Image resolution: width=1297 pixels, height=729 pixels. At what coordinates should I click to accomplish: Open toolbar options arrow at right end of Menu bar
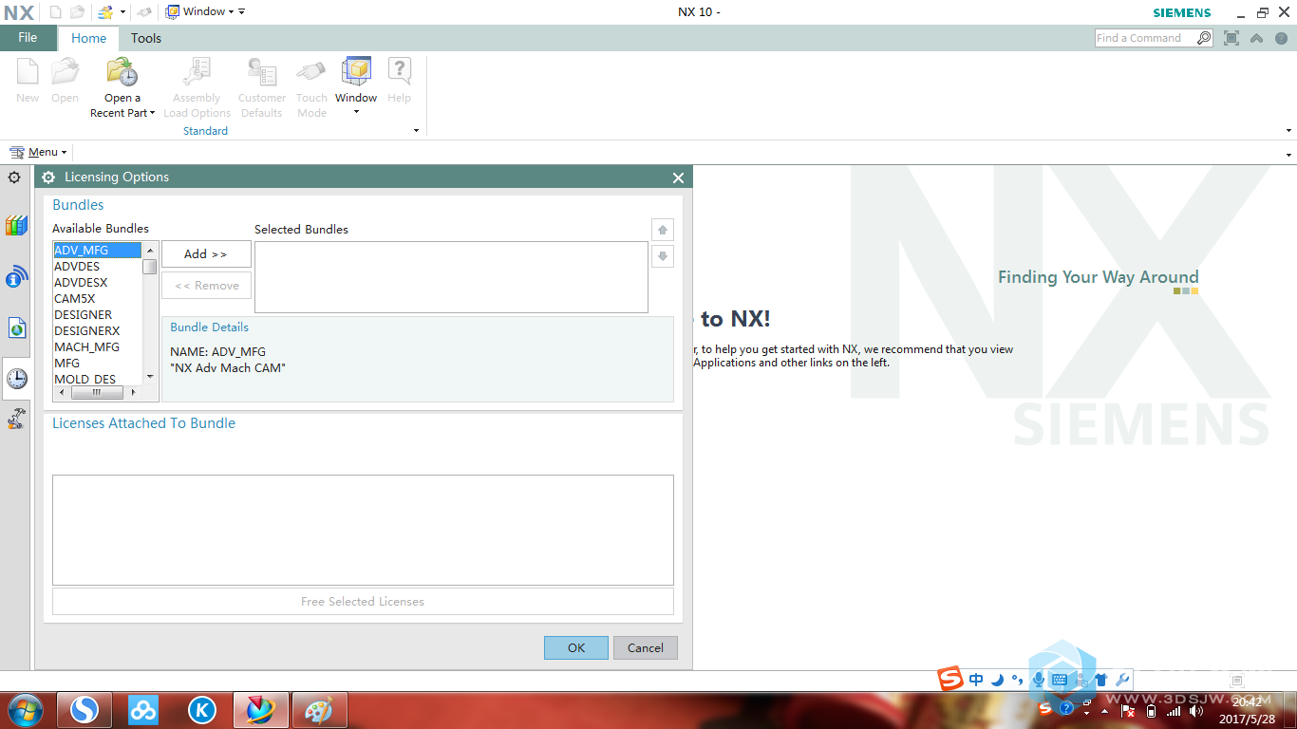[1288, 154]
